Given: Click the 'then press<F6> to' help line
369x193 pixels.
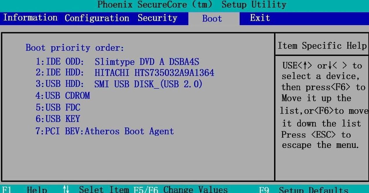Looking at the screenshot, I should pyautogui.click(x=323, y=87).
